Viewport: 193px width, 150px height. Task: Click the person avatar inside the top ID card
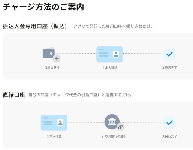click(x=116, y=54)
